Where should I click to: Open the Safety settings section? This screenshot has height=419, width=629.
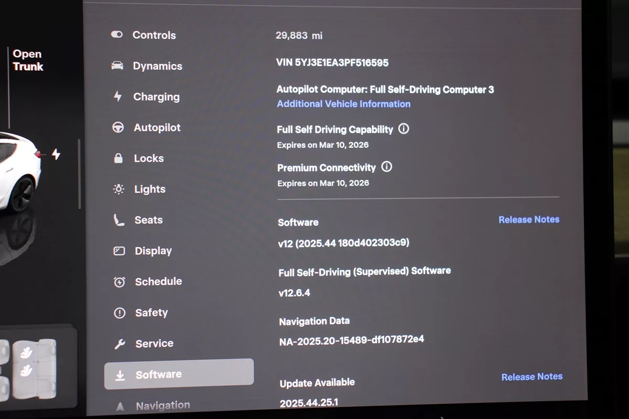coord(151,313)
